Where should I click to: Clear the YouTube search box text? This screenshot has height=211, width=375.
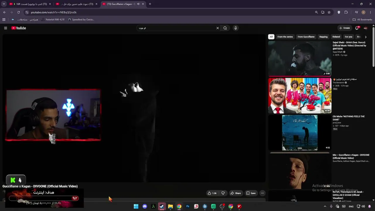tap(217, 28)
